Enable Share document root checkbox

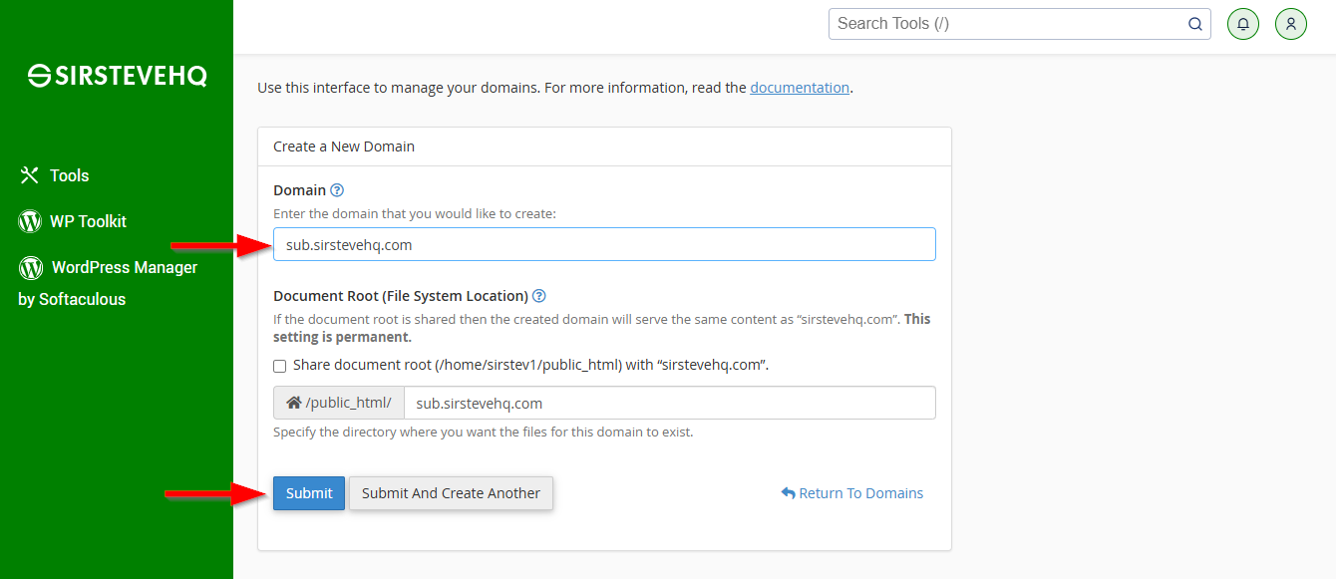coord(280,366)
